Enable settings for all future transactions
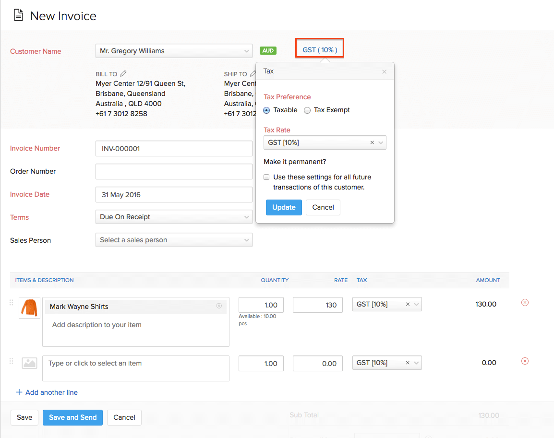554x438 pixels. [x=266, y=177]
